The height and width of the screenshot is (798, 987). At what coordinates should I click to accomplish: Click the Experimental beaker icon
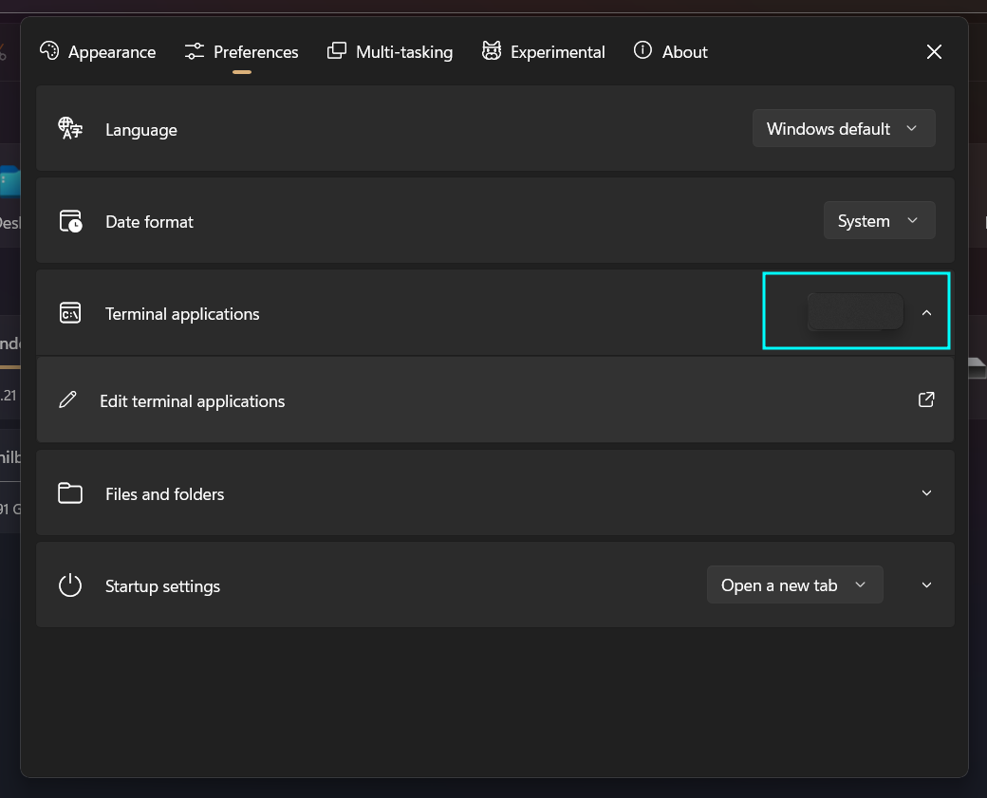coord(492,50)
